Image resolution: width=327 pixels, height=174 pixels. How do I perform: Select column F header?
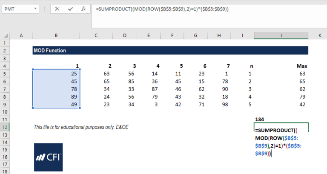pyautogui.click(x=172, y=36)
